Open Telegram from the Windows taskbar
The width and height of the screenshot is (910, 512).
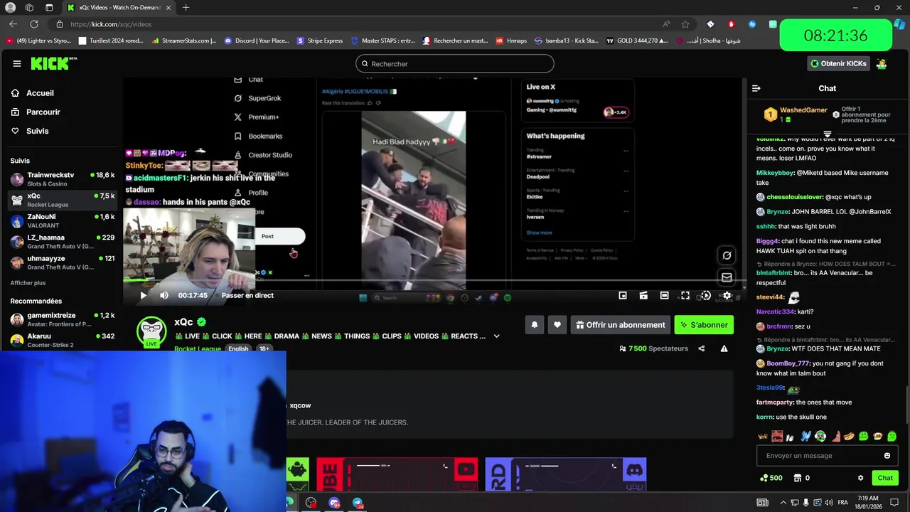tap(358, 503)
